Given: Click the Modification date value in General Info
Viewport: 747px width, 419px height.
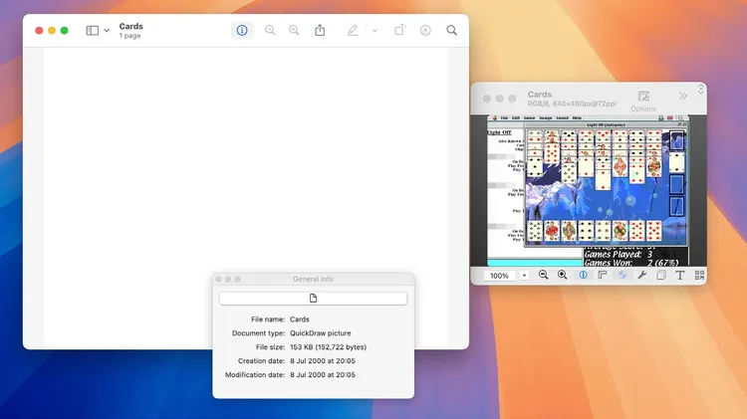Looking at the screenshot, I should 323,375.
